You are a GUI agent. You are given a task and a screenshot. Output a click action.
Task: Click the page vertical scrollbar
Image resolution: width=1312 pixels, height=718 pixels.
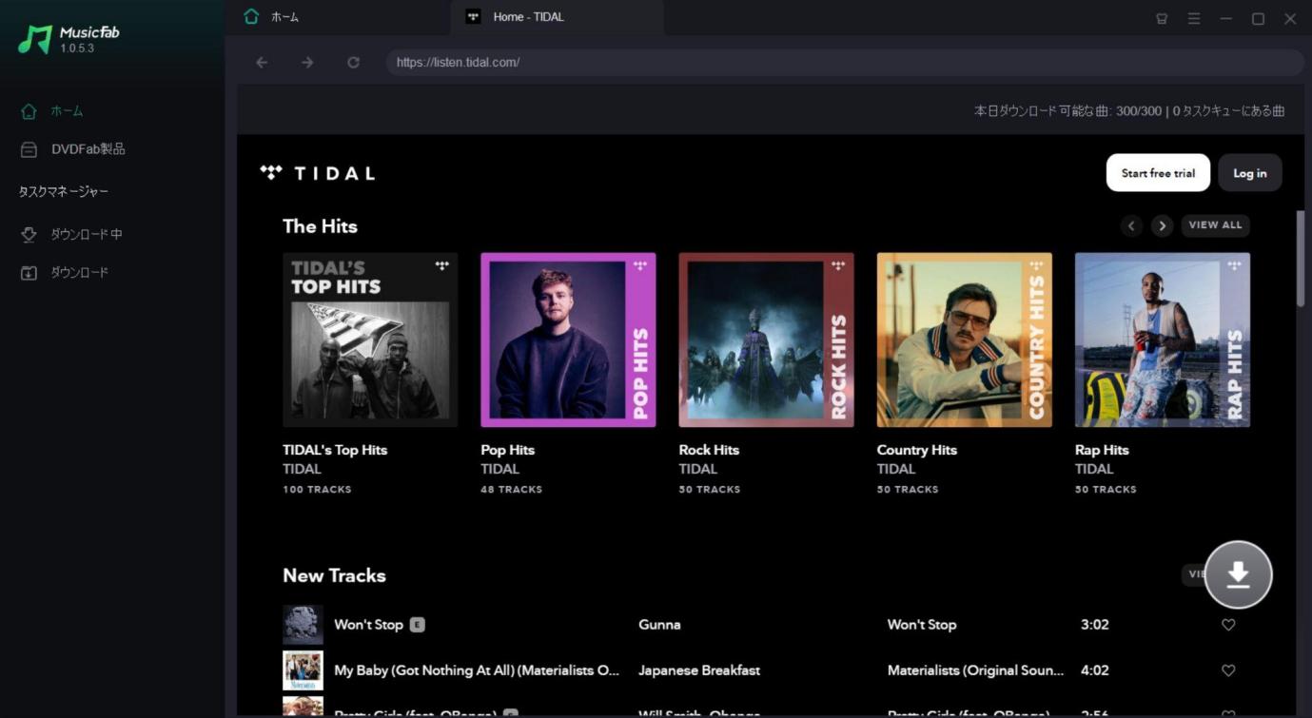point(1301,258)
